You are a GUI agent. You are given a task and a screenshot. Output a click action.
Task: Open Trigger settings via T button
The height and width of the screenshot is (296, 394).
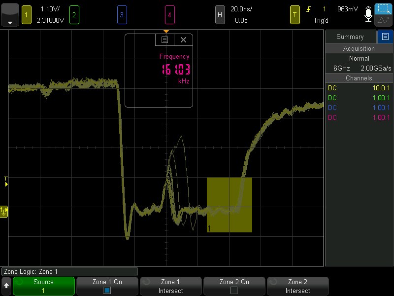point(295,15)
